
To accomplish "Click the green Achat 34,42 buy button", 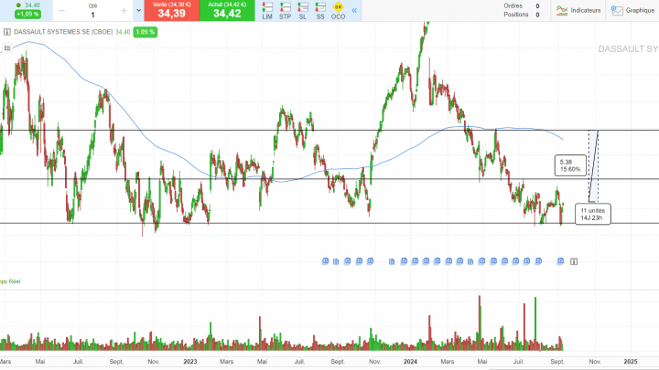I will click(226, 11).
